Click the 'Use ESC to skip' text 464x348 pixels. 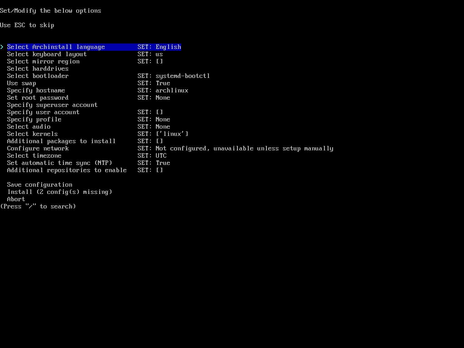click(x=27, y=25)
